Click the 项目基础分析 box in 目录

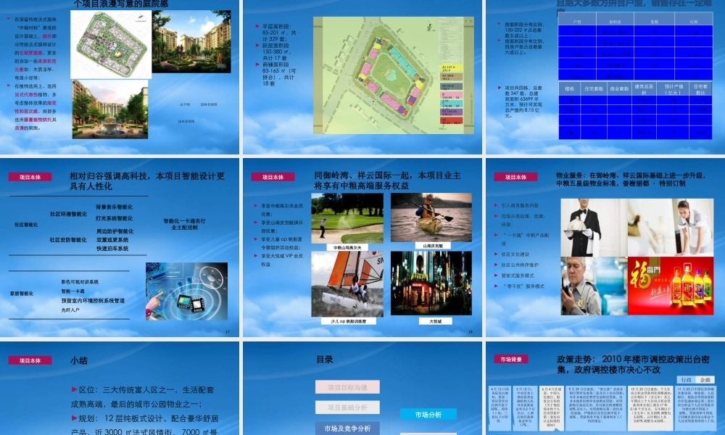click(x=347, y=407)
